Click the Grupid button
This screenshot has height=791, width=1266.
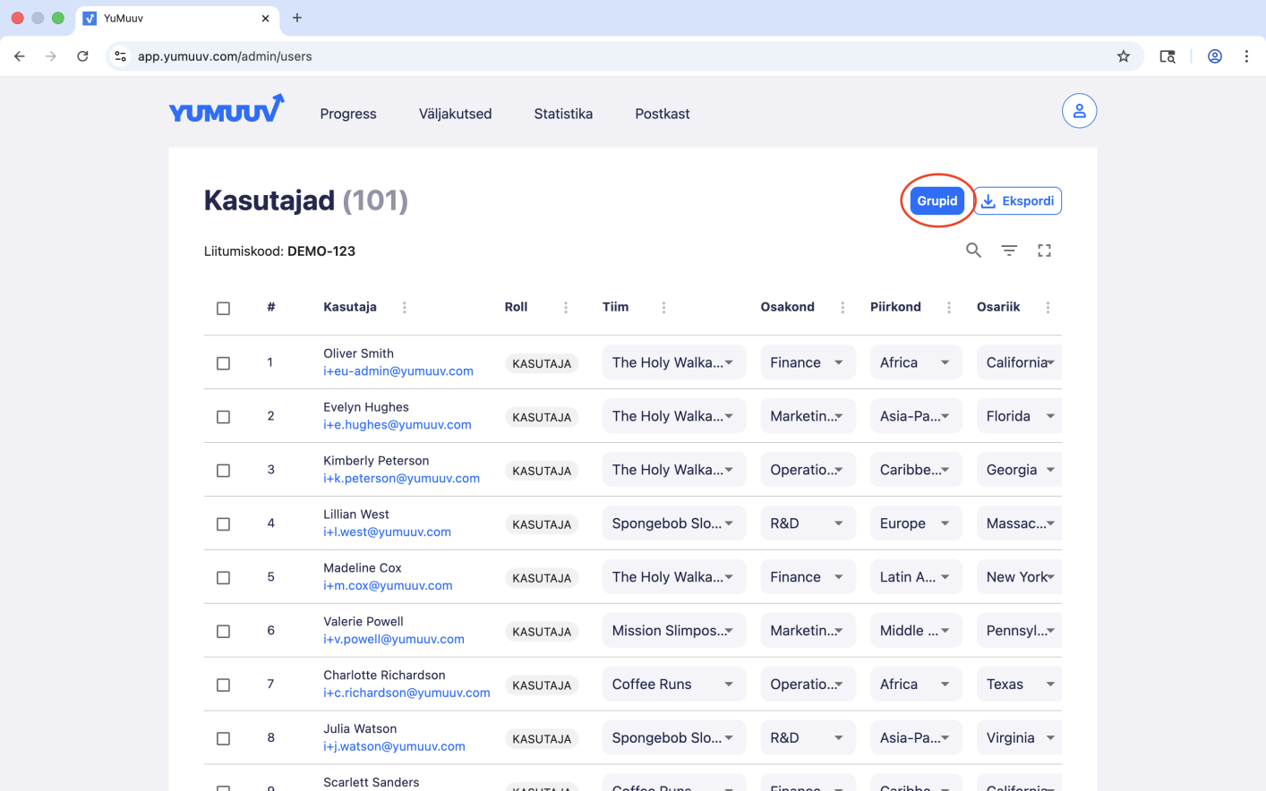[937, 201]
